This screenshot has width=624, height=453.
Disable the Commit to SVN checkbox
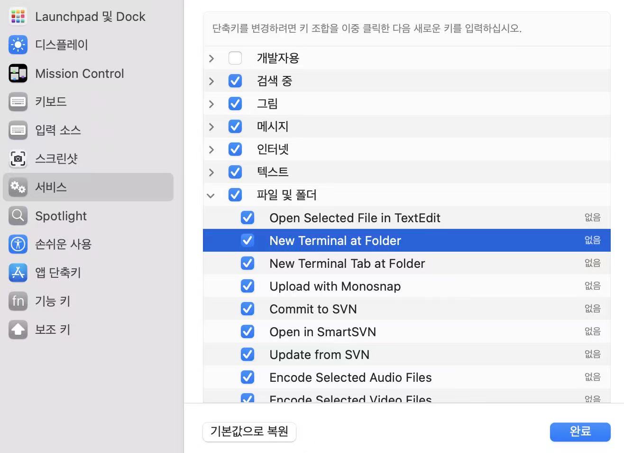[248, 309]
